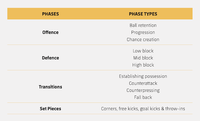Screen dimensions: 200x121
Task: Click the Corners, free kicks text
Action: click(x=120, y=109)
